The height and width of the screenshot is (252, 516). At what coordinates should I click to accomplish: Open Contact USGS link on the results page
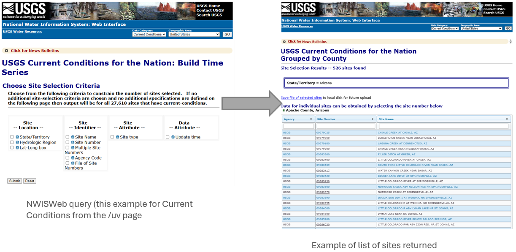click(x=494, y=9)
